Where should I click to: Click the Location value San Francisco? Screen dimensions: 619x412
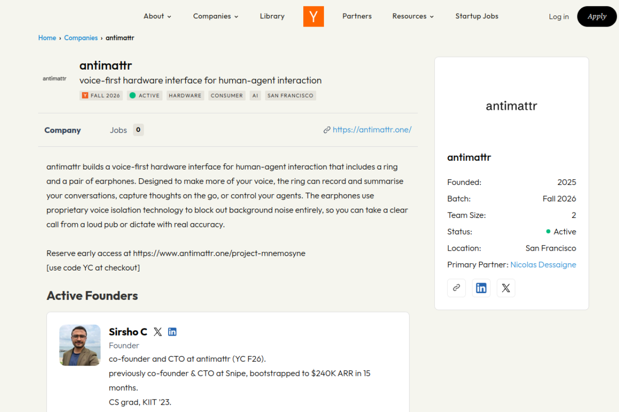click(x=551, y=248)
